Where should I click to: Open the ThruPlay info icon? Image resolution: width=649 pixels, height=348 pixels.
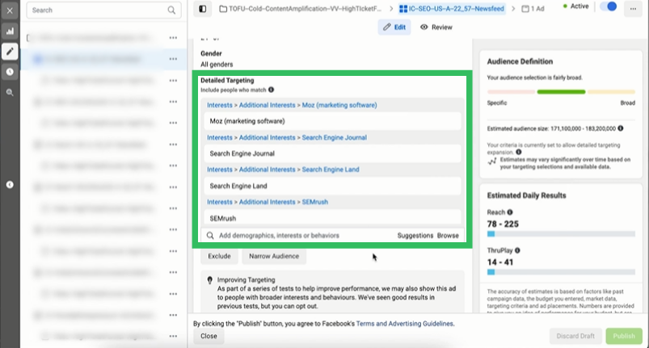click(517, 250)
